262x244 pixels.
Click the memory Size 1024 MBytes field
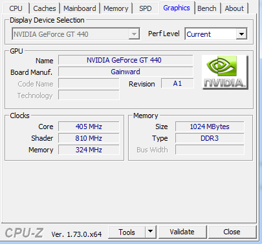point(210,127)
